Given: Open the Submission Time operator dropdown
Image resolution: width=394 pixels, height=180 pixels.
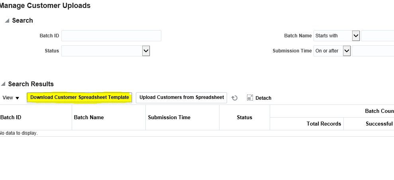Looking at the screenshot, I should [x=347, y=51].
